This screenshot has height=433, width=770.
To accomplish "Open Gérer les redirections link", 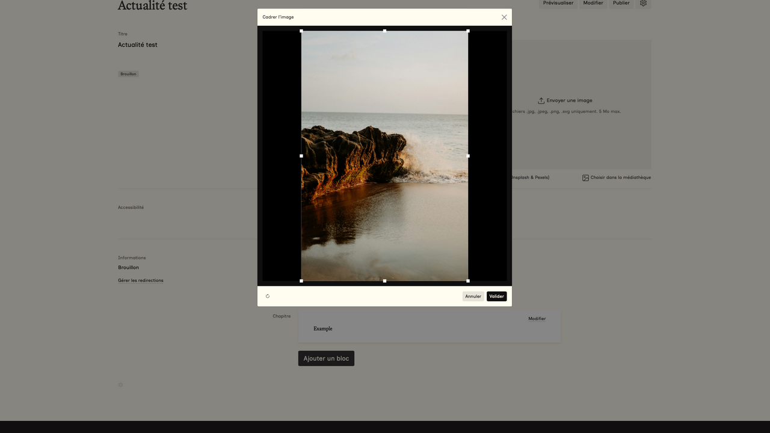I will tap(141, 280).
